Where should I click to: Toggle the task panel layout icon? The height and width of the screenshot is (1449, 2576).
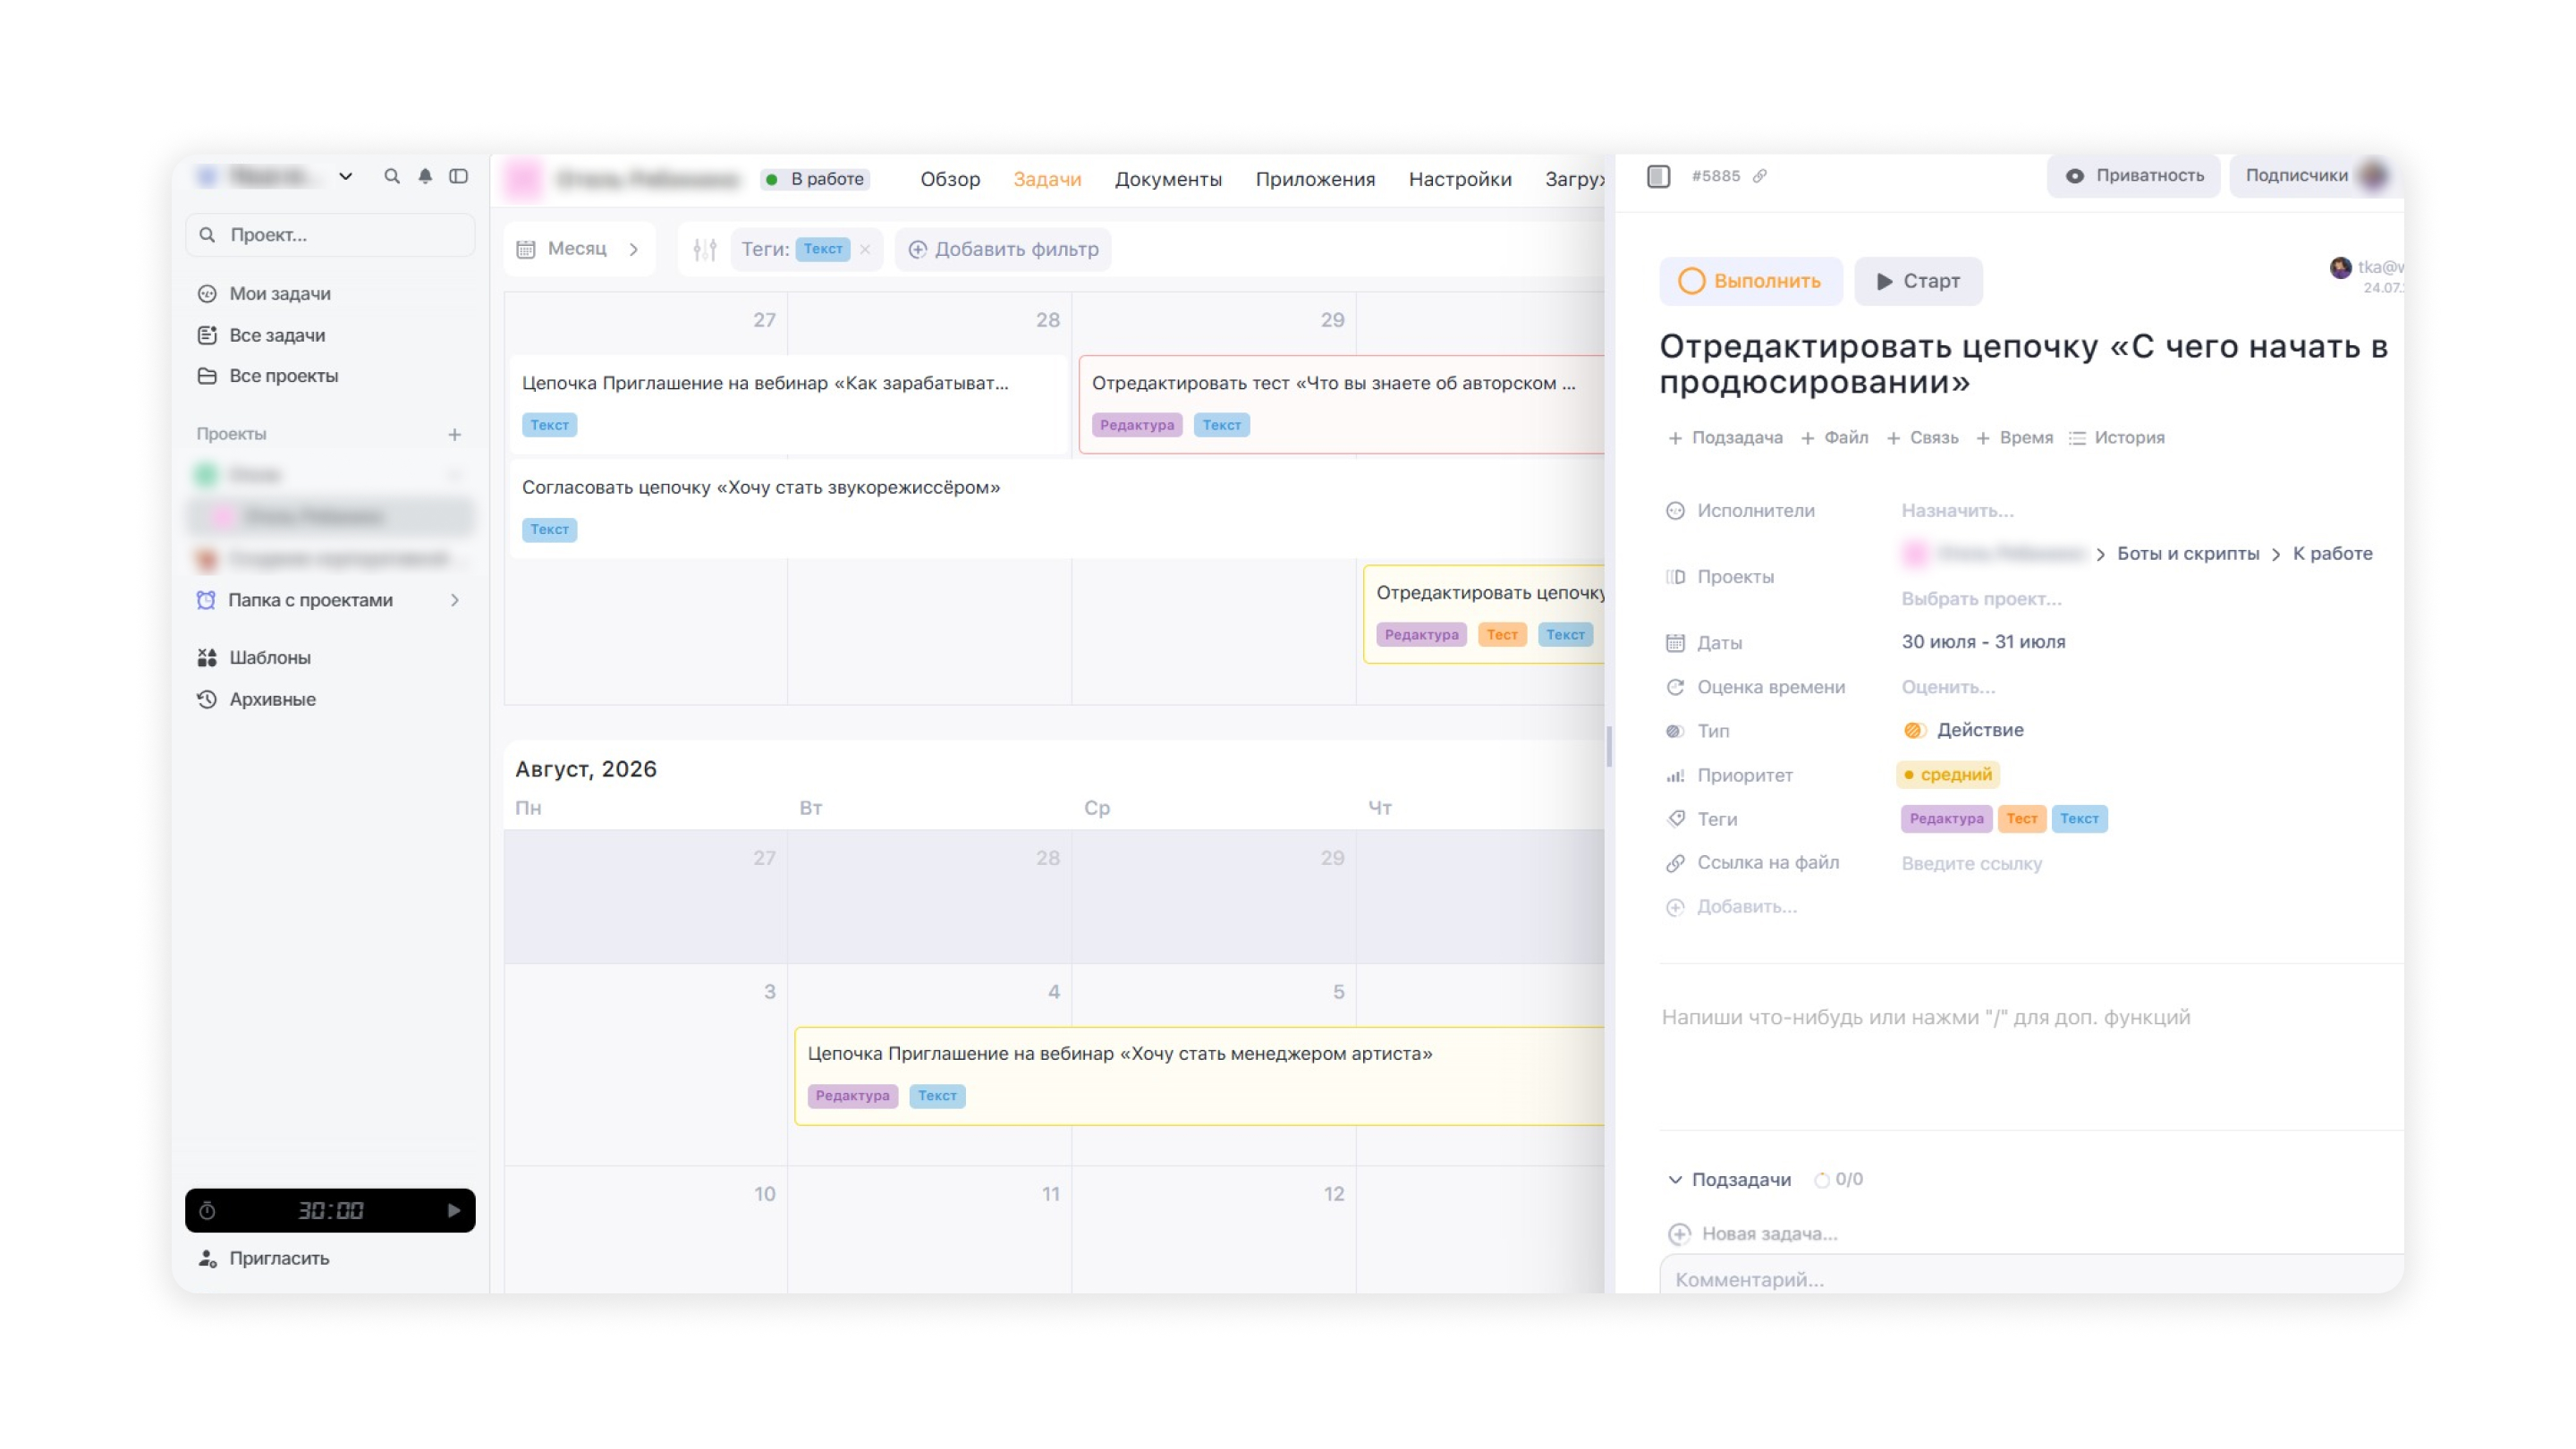pos(1658,176)
